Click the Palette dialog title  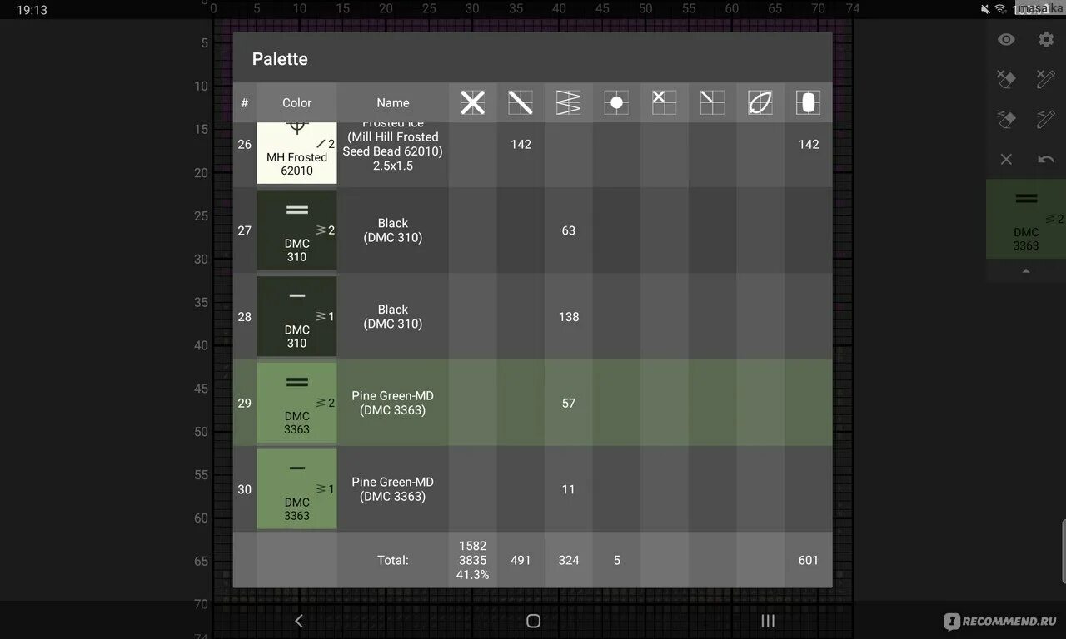[x=280, y=59]
